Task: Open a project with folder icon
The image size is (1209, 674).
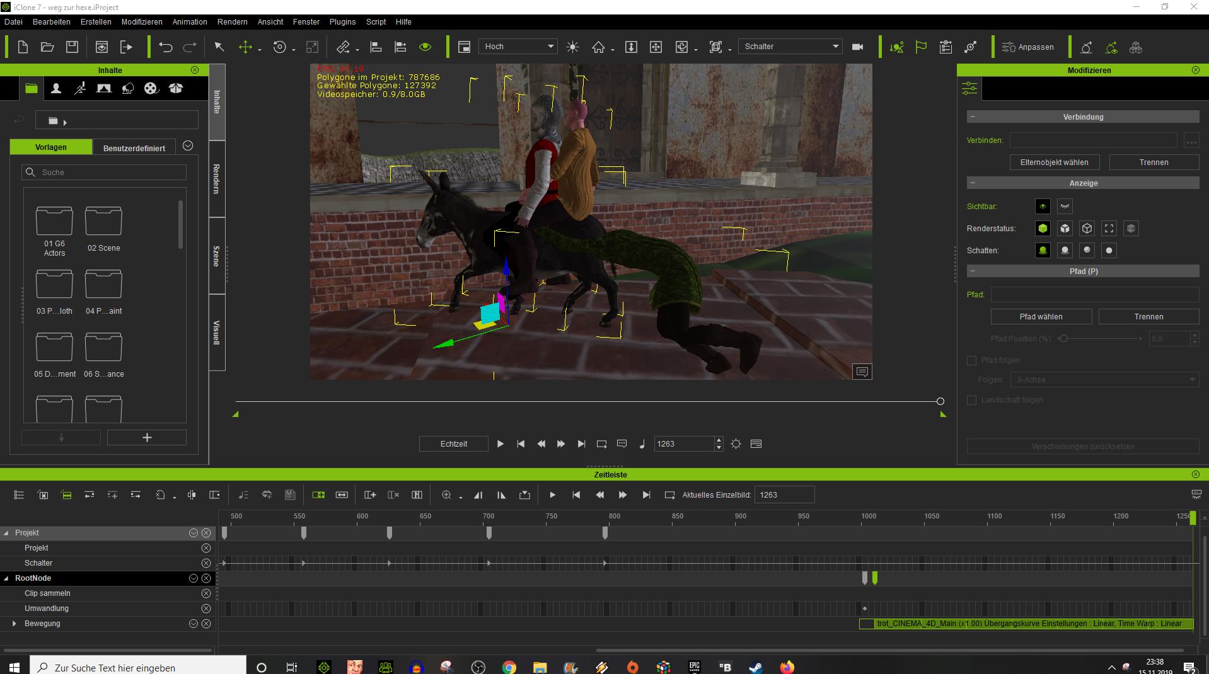Action: pos(47,47)
